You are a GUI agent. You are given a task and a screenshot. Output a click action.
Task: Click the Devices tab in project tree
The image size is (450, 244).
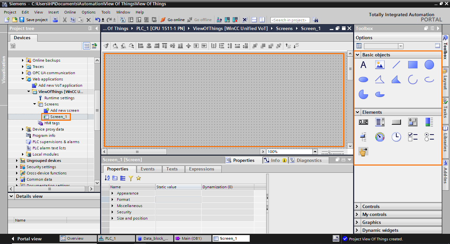[22, 38]
